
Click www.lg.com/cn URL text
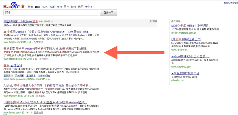(x=179, y=50)
